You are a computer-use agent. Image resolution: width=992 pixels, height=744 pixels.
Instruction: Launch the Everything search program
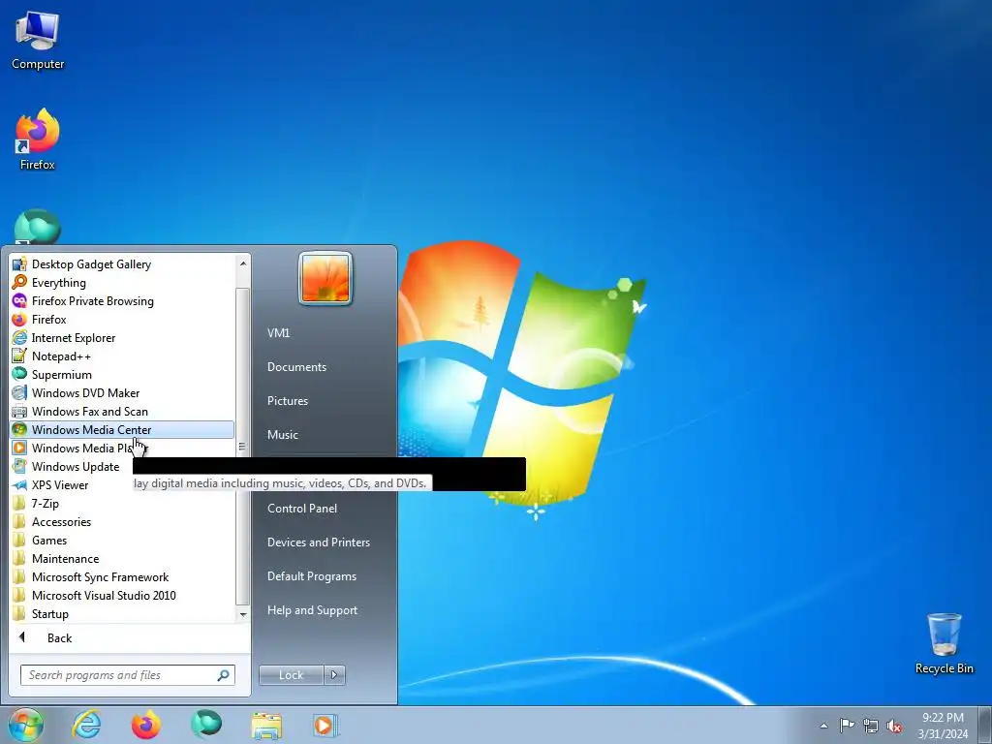click(x=121, y=283)
